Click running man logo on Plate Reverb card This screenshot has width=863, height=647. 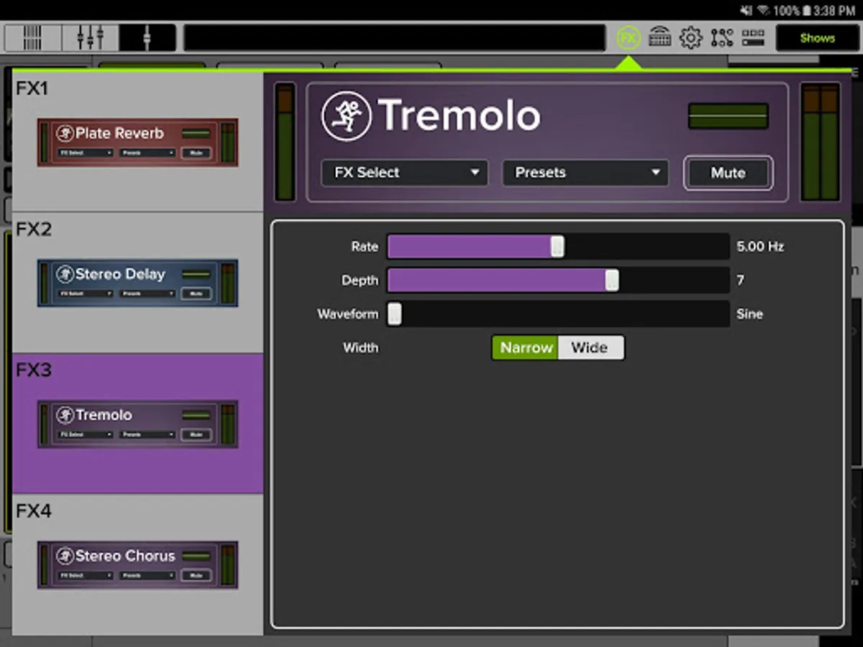[65, 134]
